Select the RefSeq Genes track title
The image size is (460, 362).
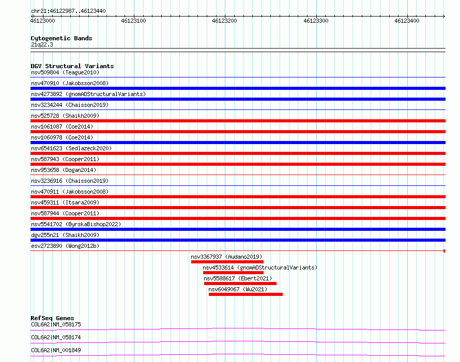point(53,318)
